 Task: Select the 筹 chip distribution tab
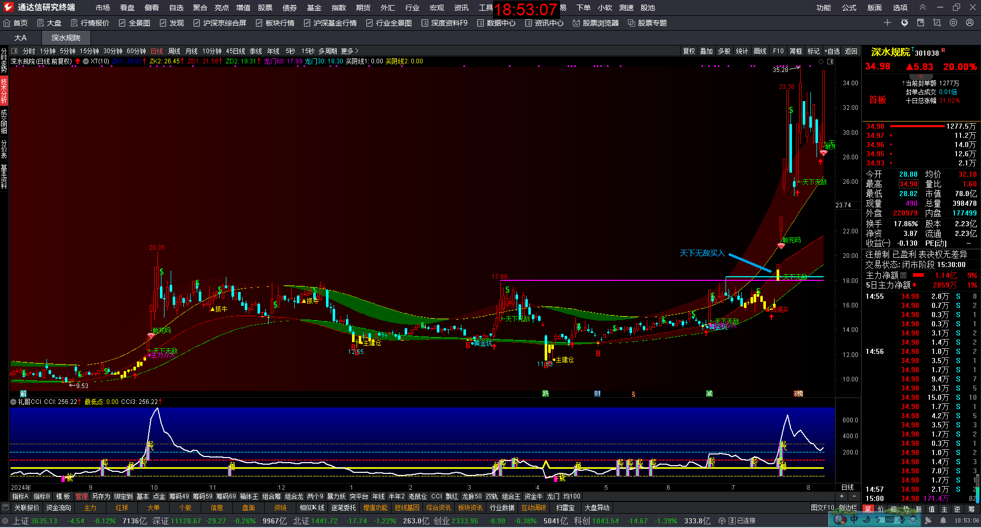[971, 509]
